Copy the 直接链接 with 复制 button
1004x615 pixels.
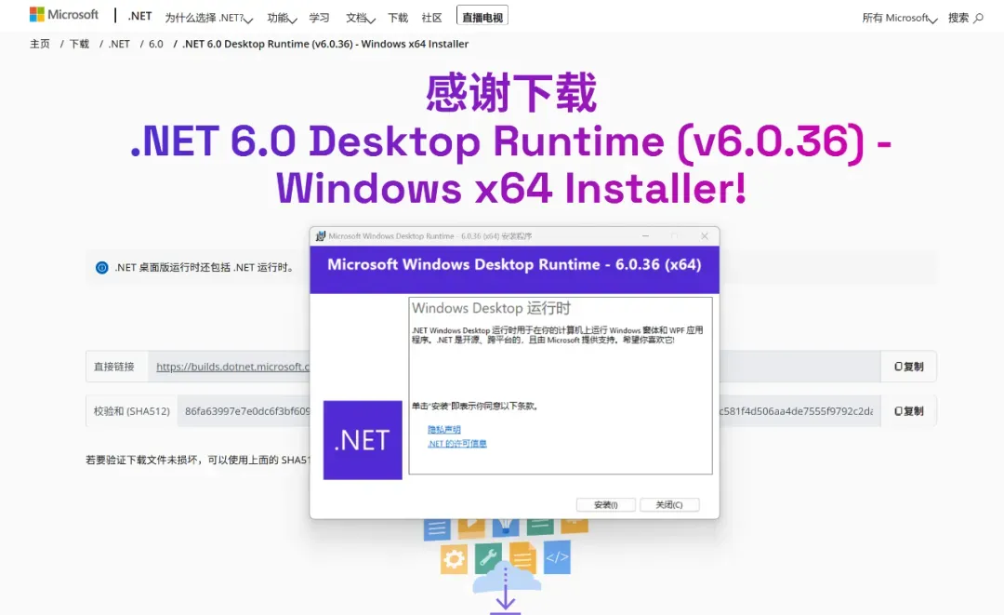(x=908, y=367)
